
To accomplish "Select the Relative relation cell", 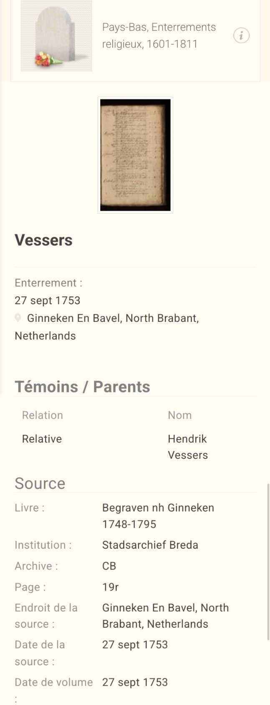I will (x=42, y=439).
